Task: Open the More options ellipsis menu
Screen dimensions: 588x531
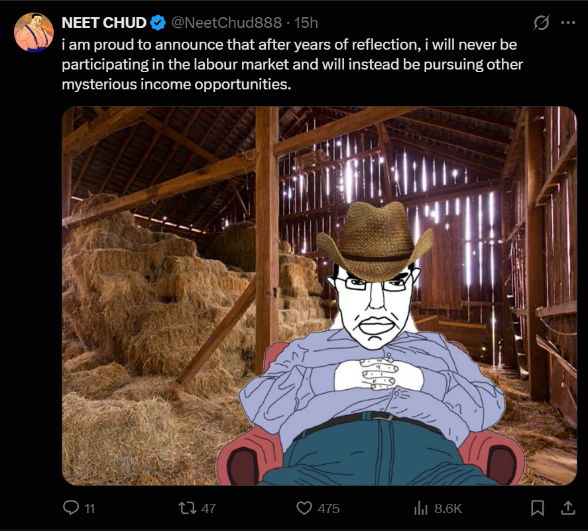Action: tap(568, 22)
